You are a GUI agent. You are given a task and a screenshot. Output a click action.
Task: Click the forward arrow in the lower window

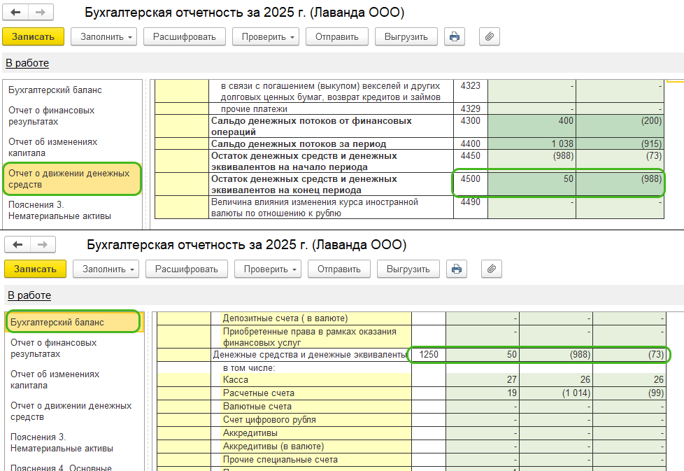[x=43, y=245]
